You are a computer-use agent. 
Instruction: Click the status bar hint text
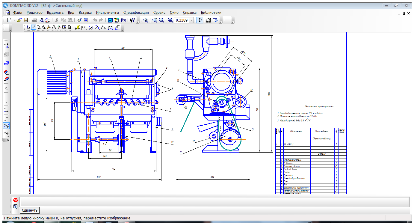point(67,218)
